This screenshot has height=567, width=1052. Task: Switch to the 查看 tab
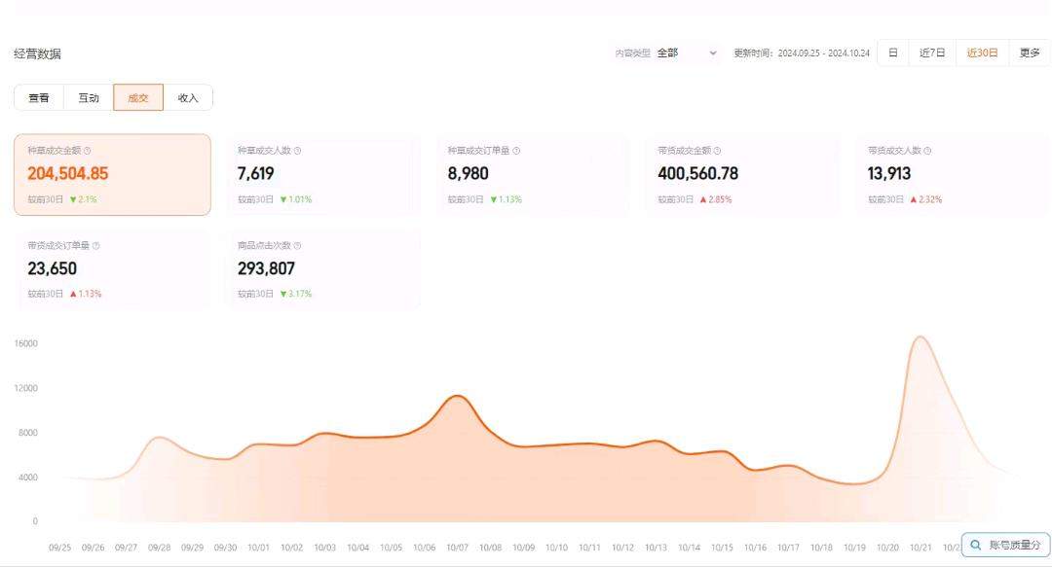click(x=39, y=97)
